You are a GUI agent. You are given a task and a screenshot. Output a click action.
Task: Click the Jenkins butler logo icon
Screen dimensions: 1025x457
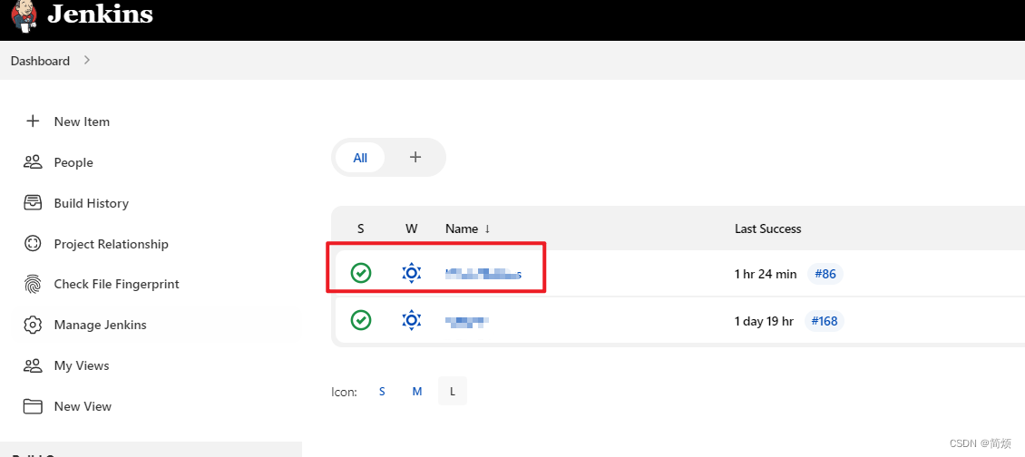24,15
